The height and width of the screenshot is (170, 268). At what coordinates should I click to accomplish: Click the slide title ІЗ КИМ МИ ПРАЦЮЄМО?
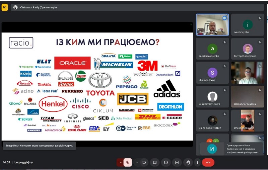108,42
